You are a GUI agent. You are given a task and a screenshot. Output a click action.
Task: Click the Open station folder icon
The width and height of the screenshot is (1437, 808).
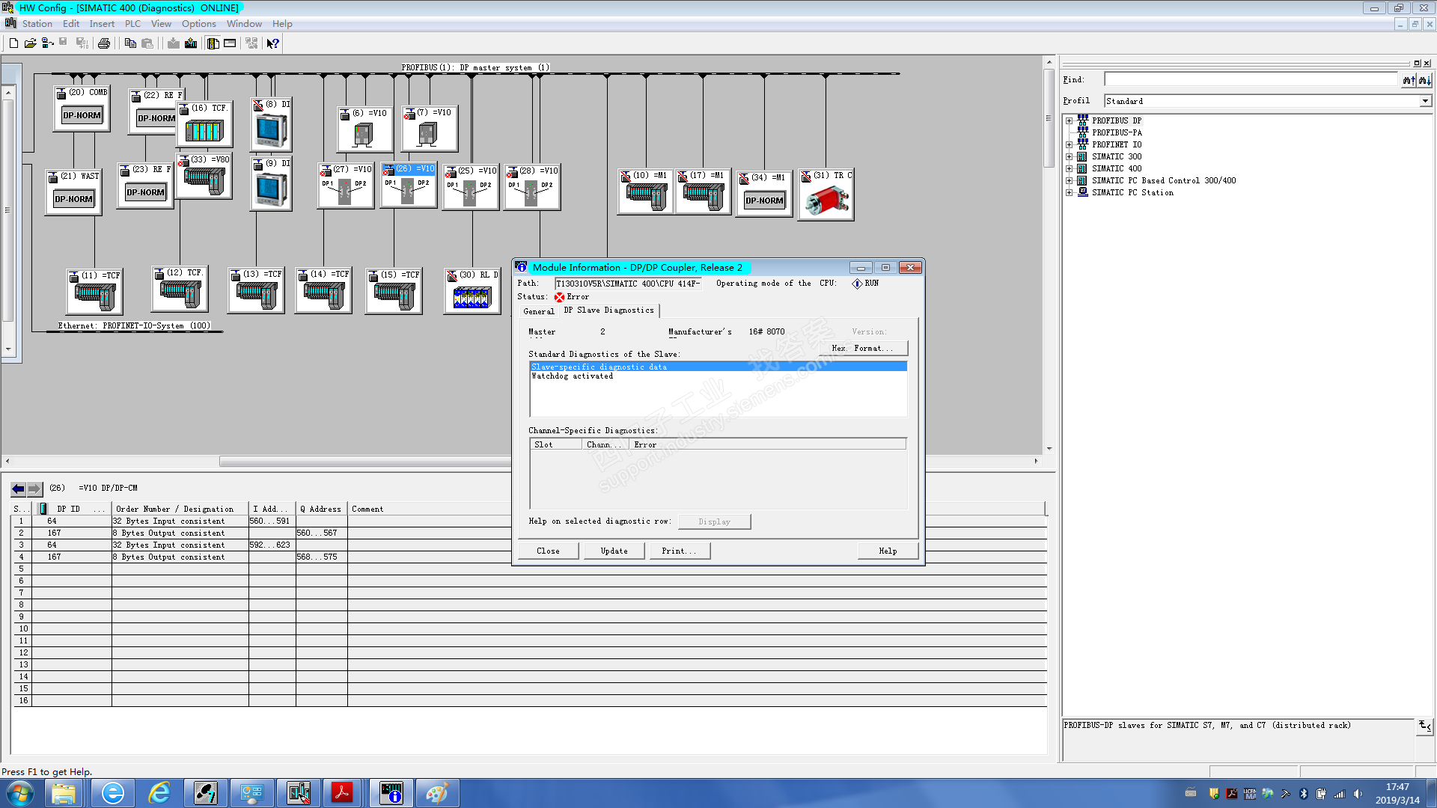(30, 43)
